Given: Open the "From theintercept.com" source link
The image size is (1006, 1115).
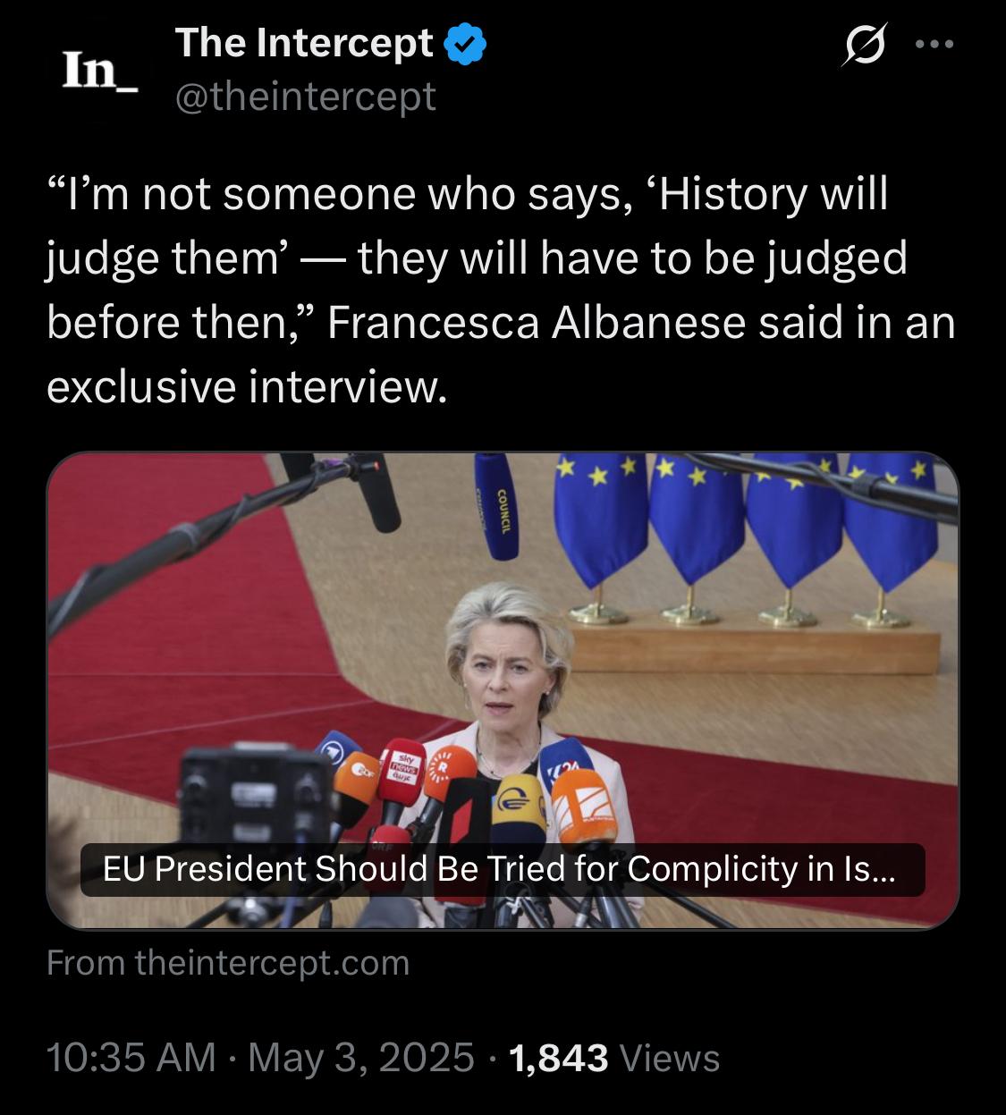Looking at the screenshot, I should point(228,963).
